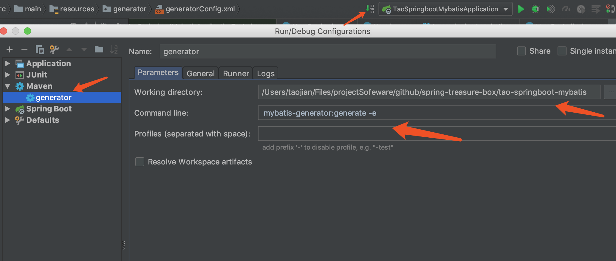Open the Logs tab
Image resolution: width=616 pixels, height=261 pixels.
tap(266, 73)
